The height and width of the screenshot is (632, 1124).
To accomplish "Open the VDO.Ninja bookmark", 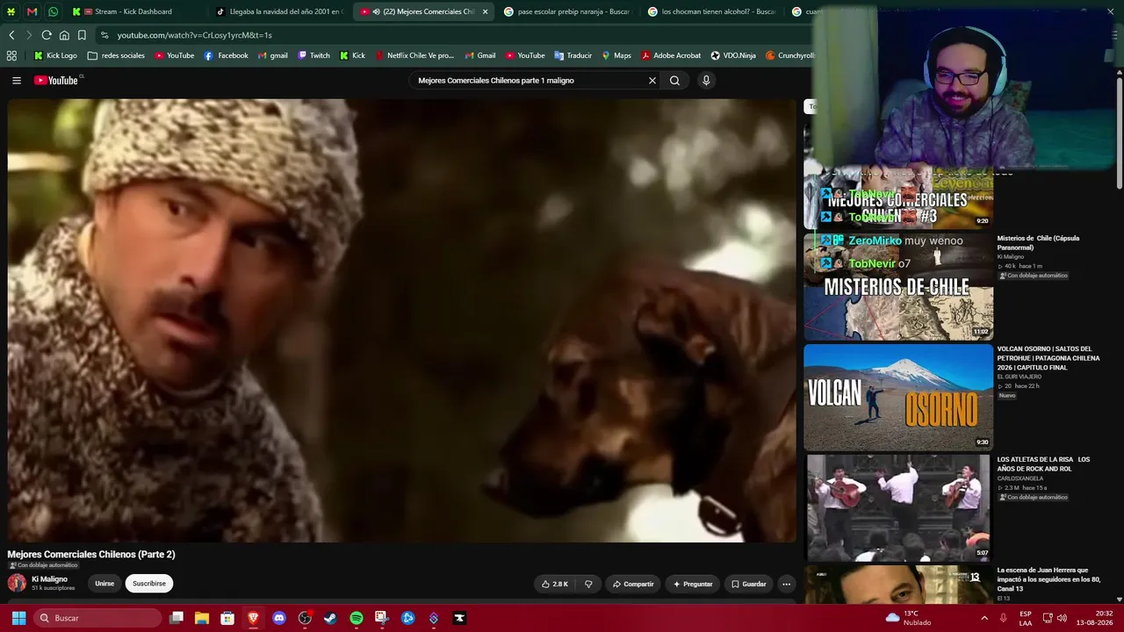I will (732, 55).
